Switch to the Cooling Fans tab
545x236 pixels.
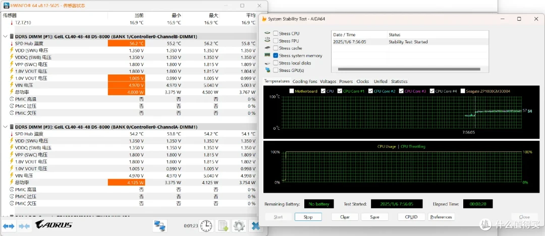tap(305, 82)
